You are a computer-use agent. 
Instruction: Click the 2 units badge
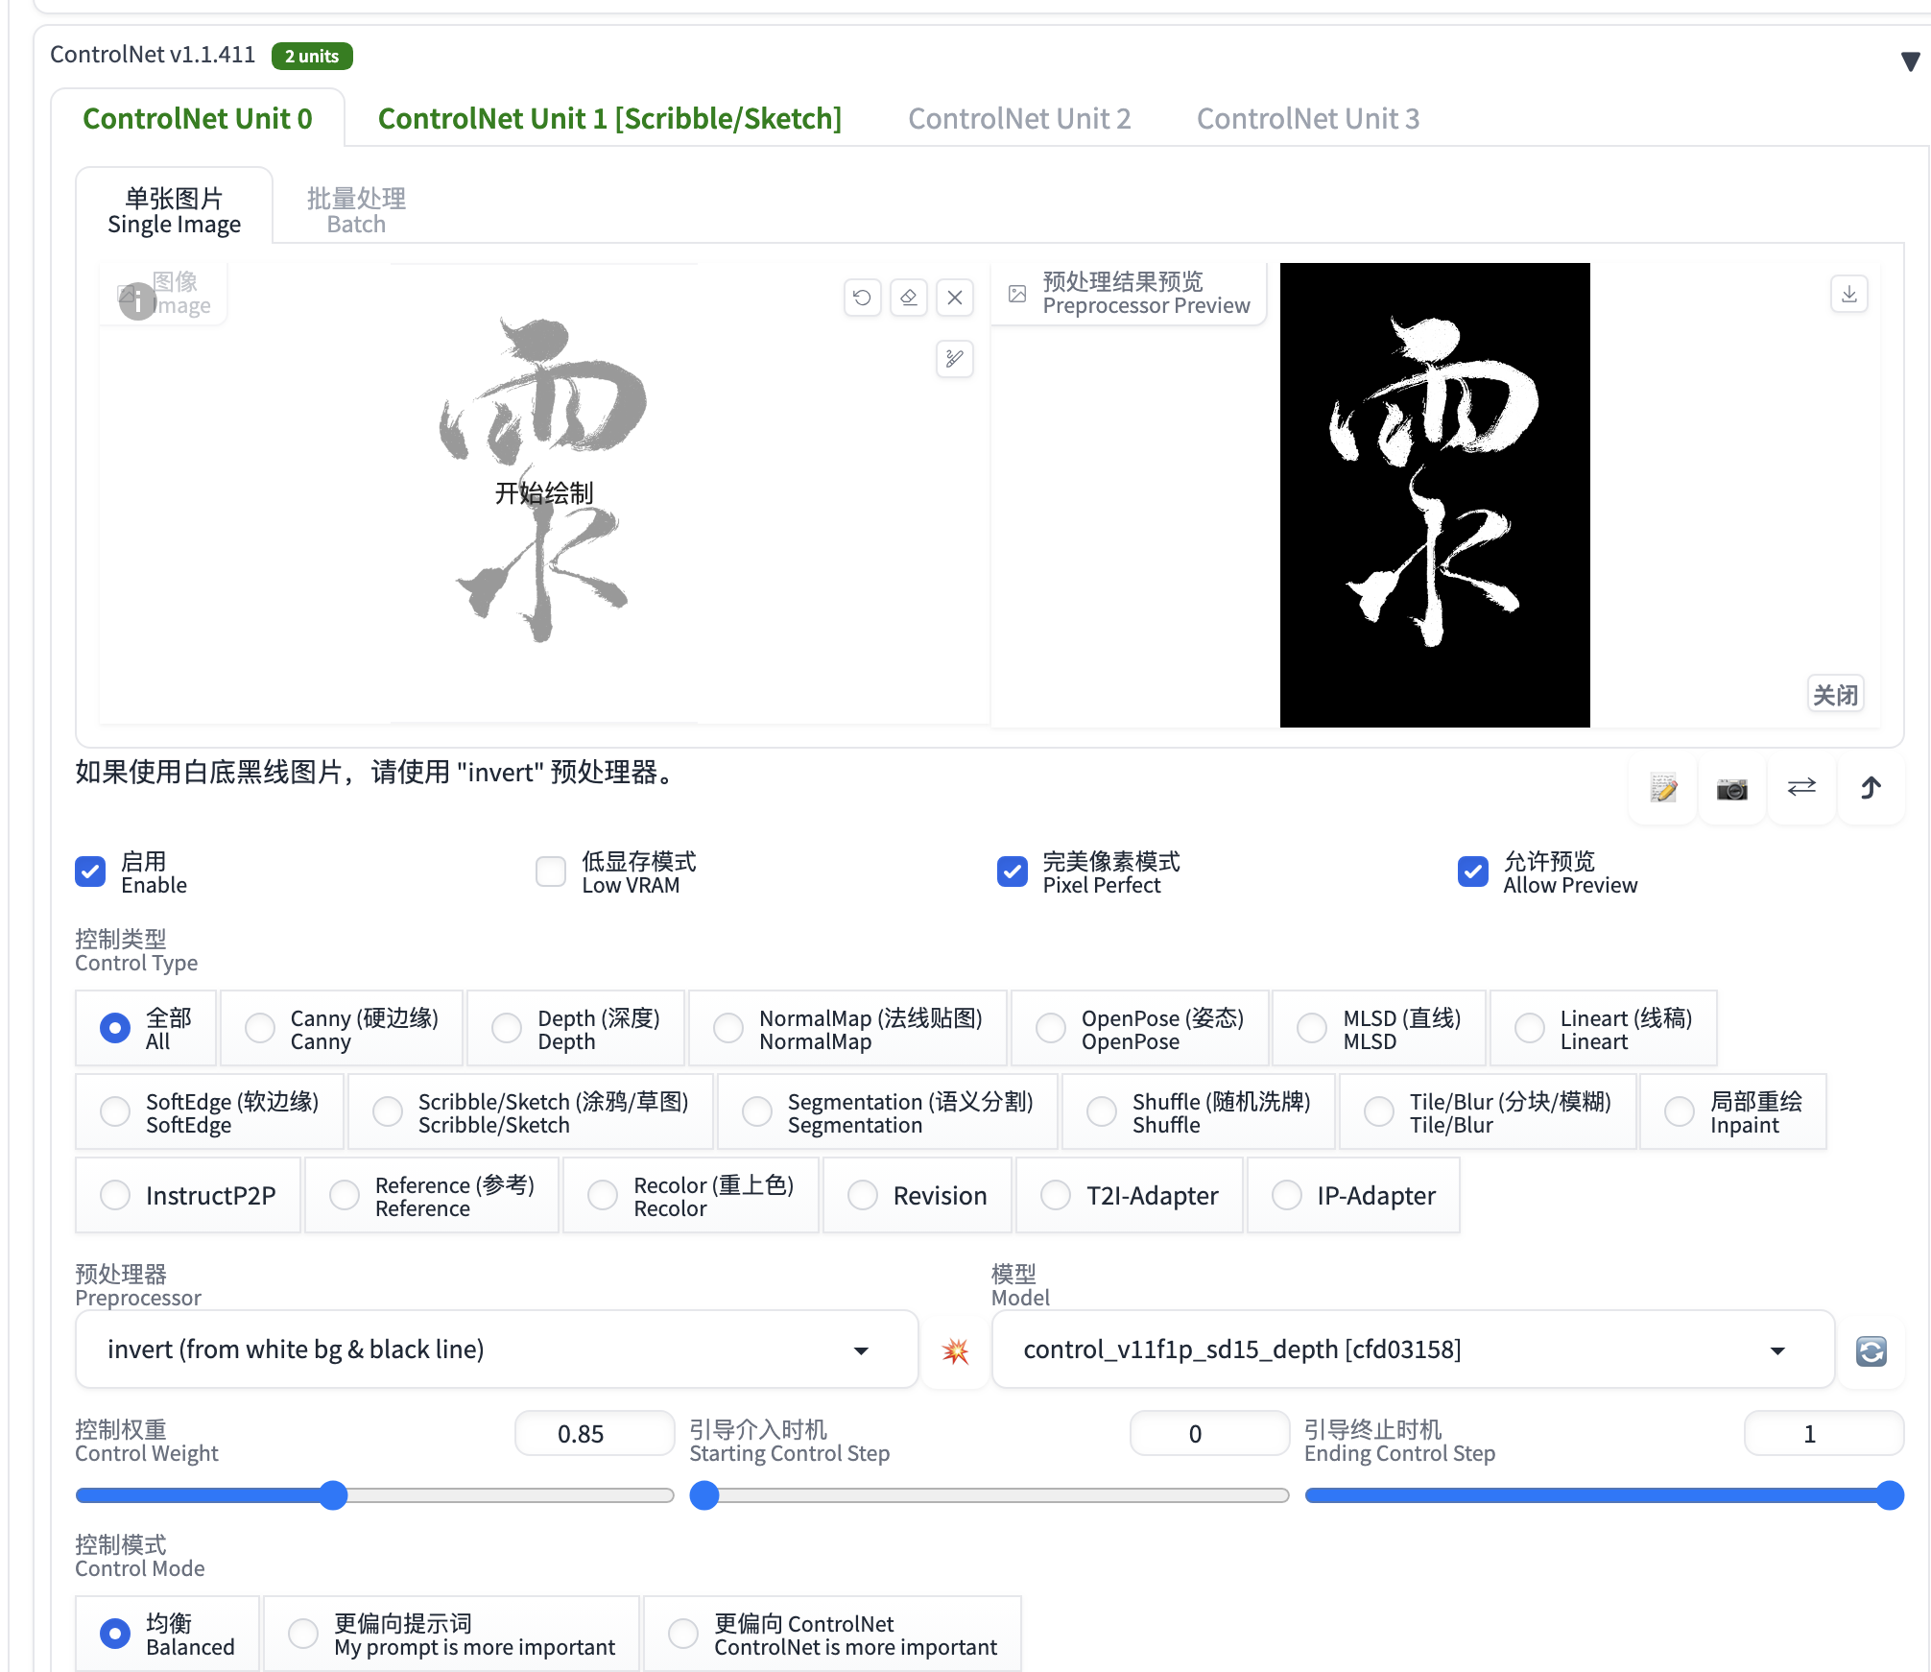pos(312,57)
